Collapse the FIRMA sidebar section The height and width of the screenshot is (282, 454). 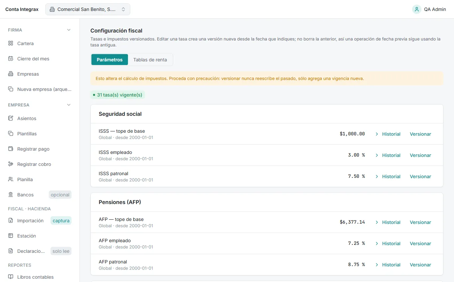pyautogui.click(x=69, y=30)
